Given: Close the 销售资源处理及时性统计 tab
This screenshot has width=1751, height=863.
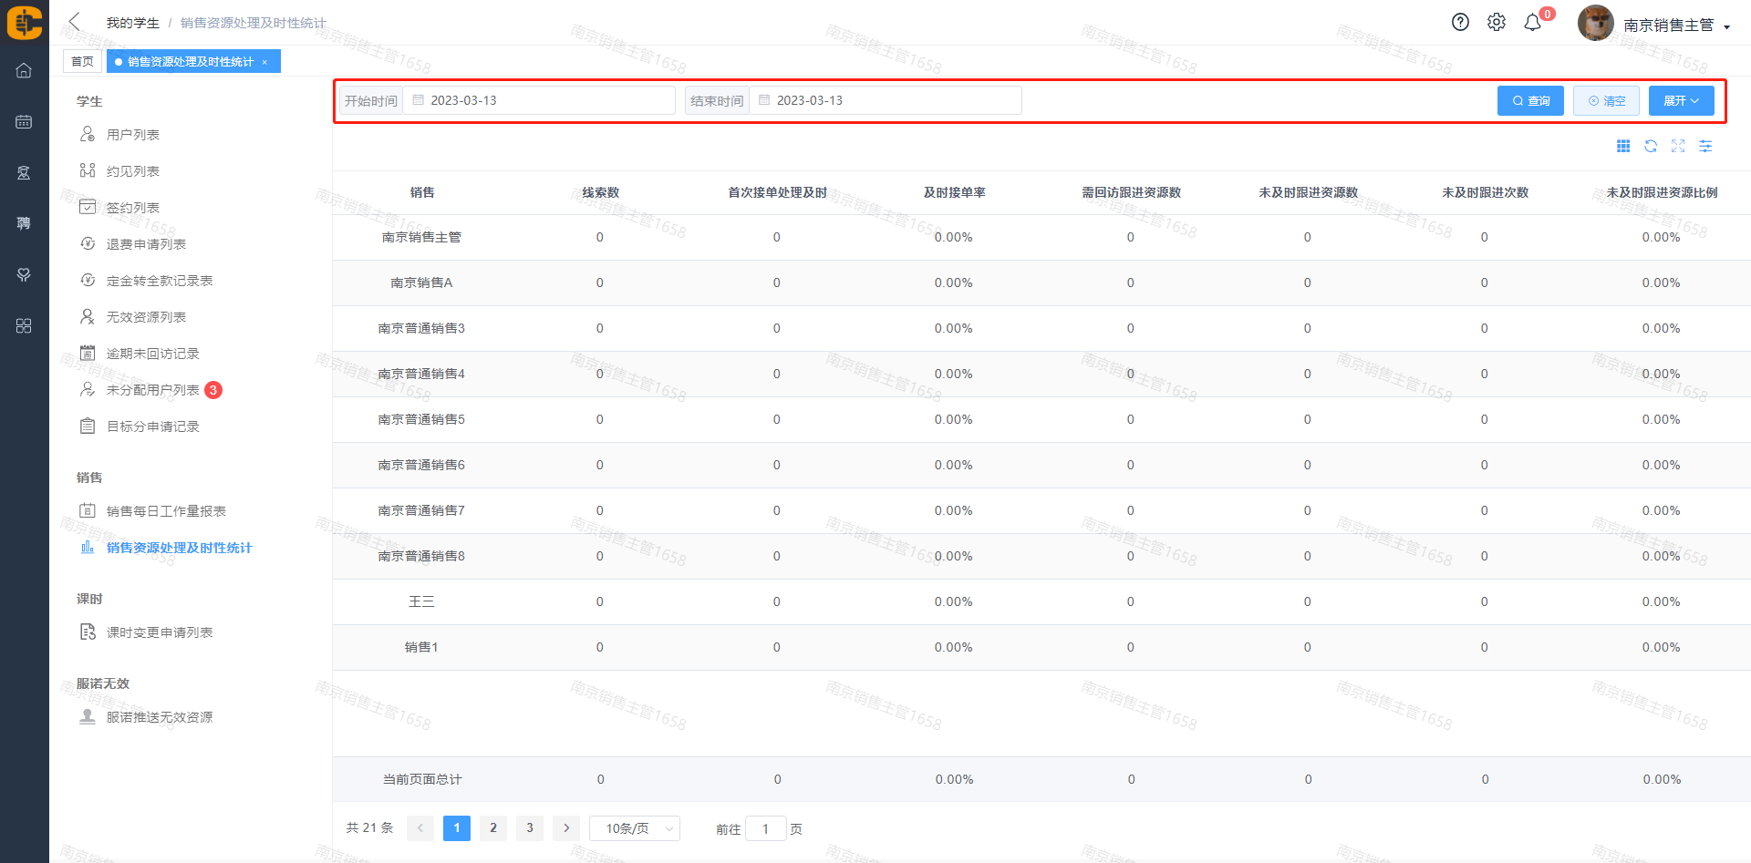Looking at the screenshot, I should point(264,62).
